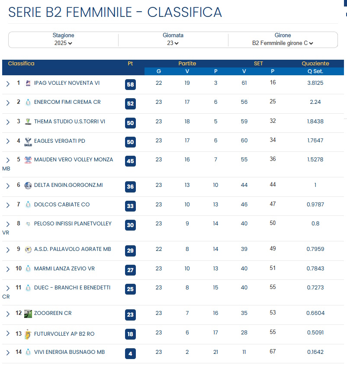Image resolution: width=347 pixels, height=369 pixels.
Task: Click the 25 points badge for Duec
Action: (x=130, y=289)
